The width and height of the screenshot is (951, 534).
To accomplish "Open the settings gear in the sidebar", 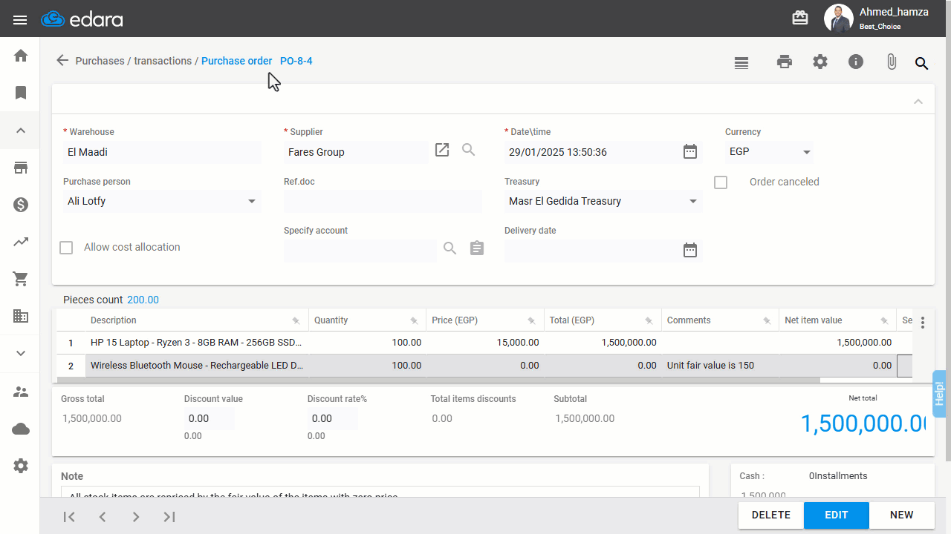I will (21, 466).
